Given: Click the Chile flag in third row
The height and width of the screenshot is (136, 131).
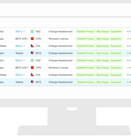Looking at the screenshot, I should click(x=32, y=46).
